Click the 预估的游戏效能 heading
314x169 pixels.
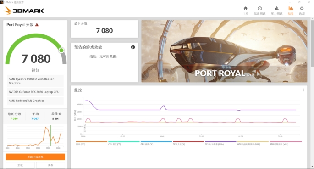coord(88,47)
